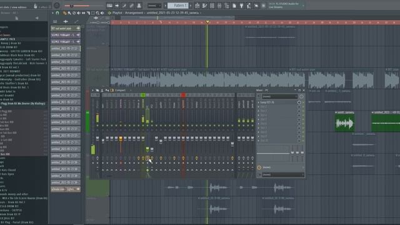Select the orange Lights item in picker

pos(66,189)
